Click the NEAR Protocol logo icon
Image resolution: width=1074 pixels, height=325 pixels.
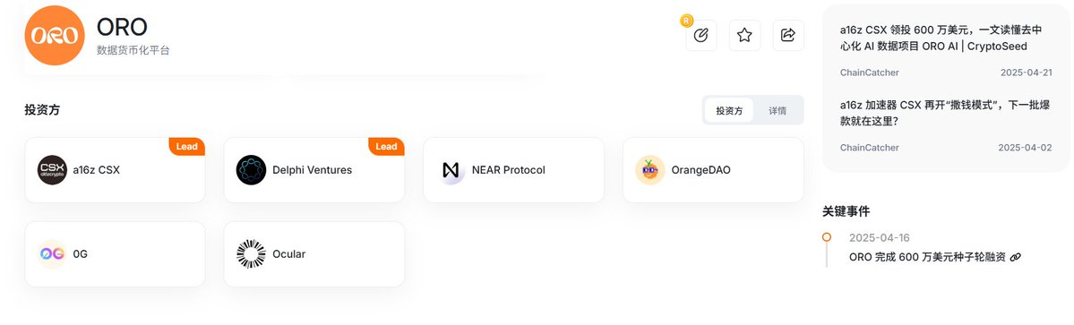451,170
